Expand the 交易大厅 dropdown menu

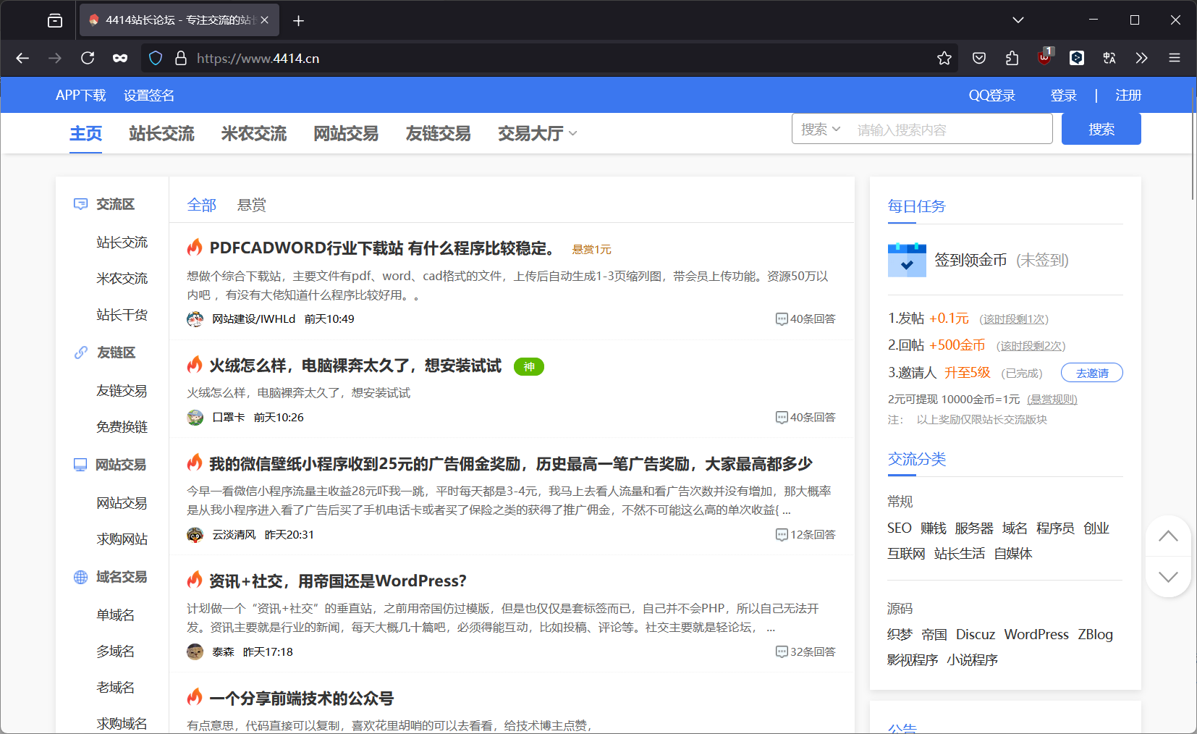(537, 133)
